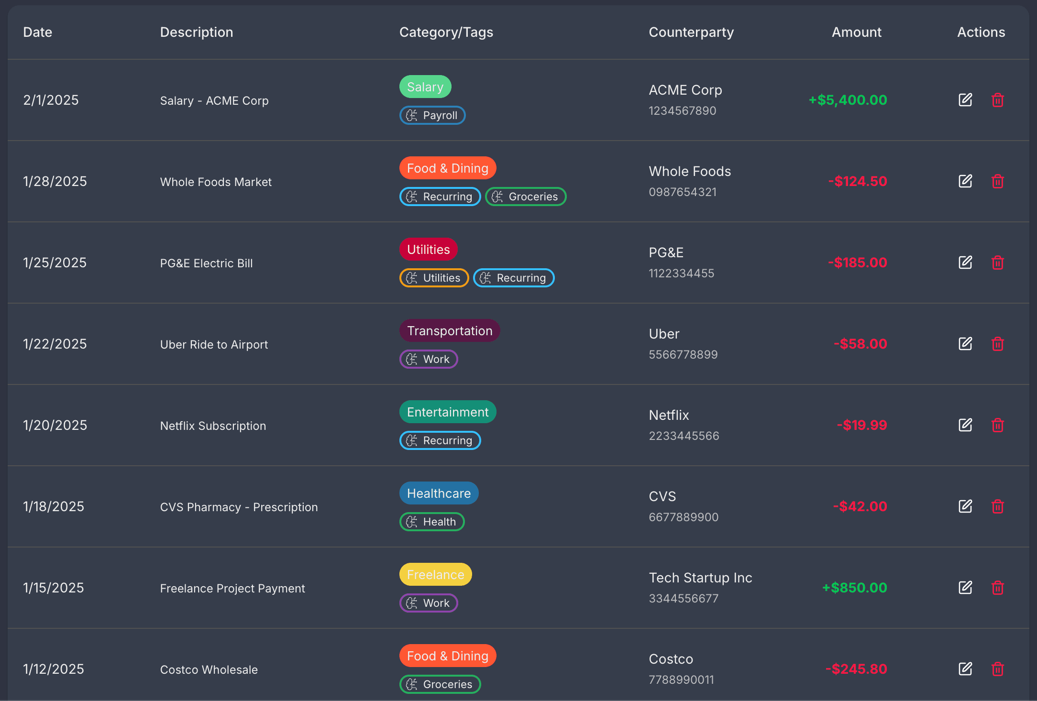Click the Groceries tag on Whole Foods row
Viewport: 1037px width, 701px height.
pyautogui.click(x=526, y=197)
